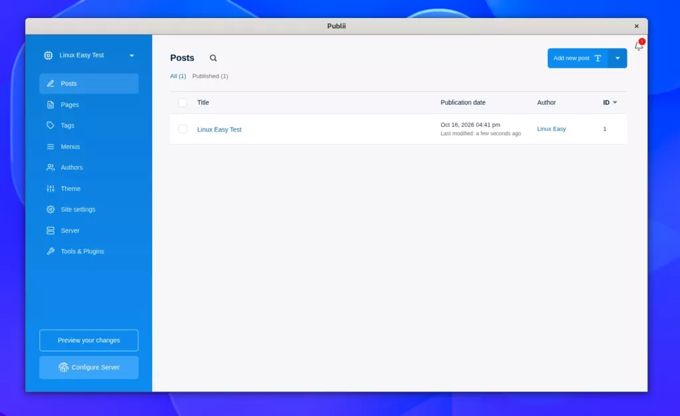Show the All (1) posts filter
The image size is (680, 416).
click(178, 76)
